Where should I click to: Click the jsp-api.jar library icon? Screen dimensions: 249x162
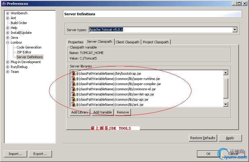tap(73, 99)
